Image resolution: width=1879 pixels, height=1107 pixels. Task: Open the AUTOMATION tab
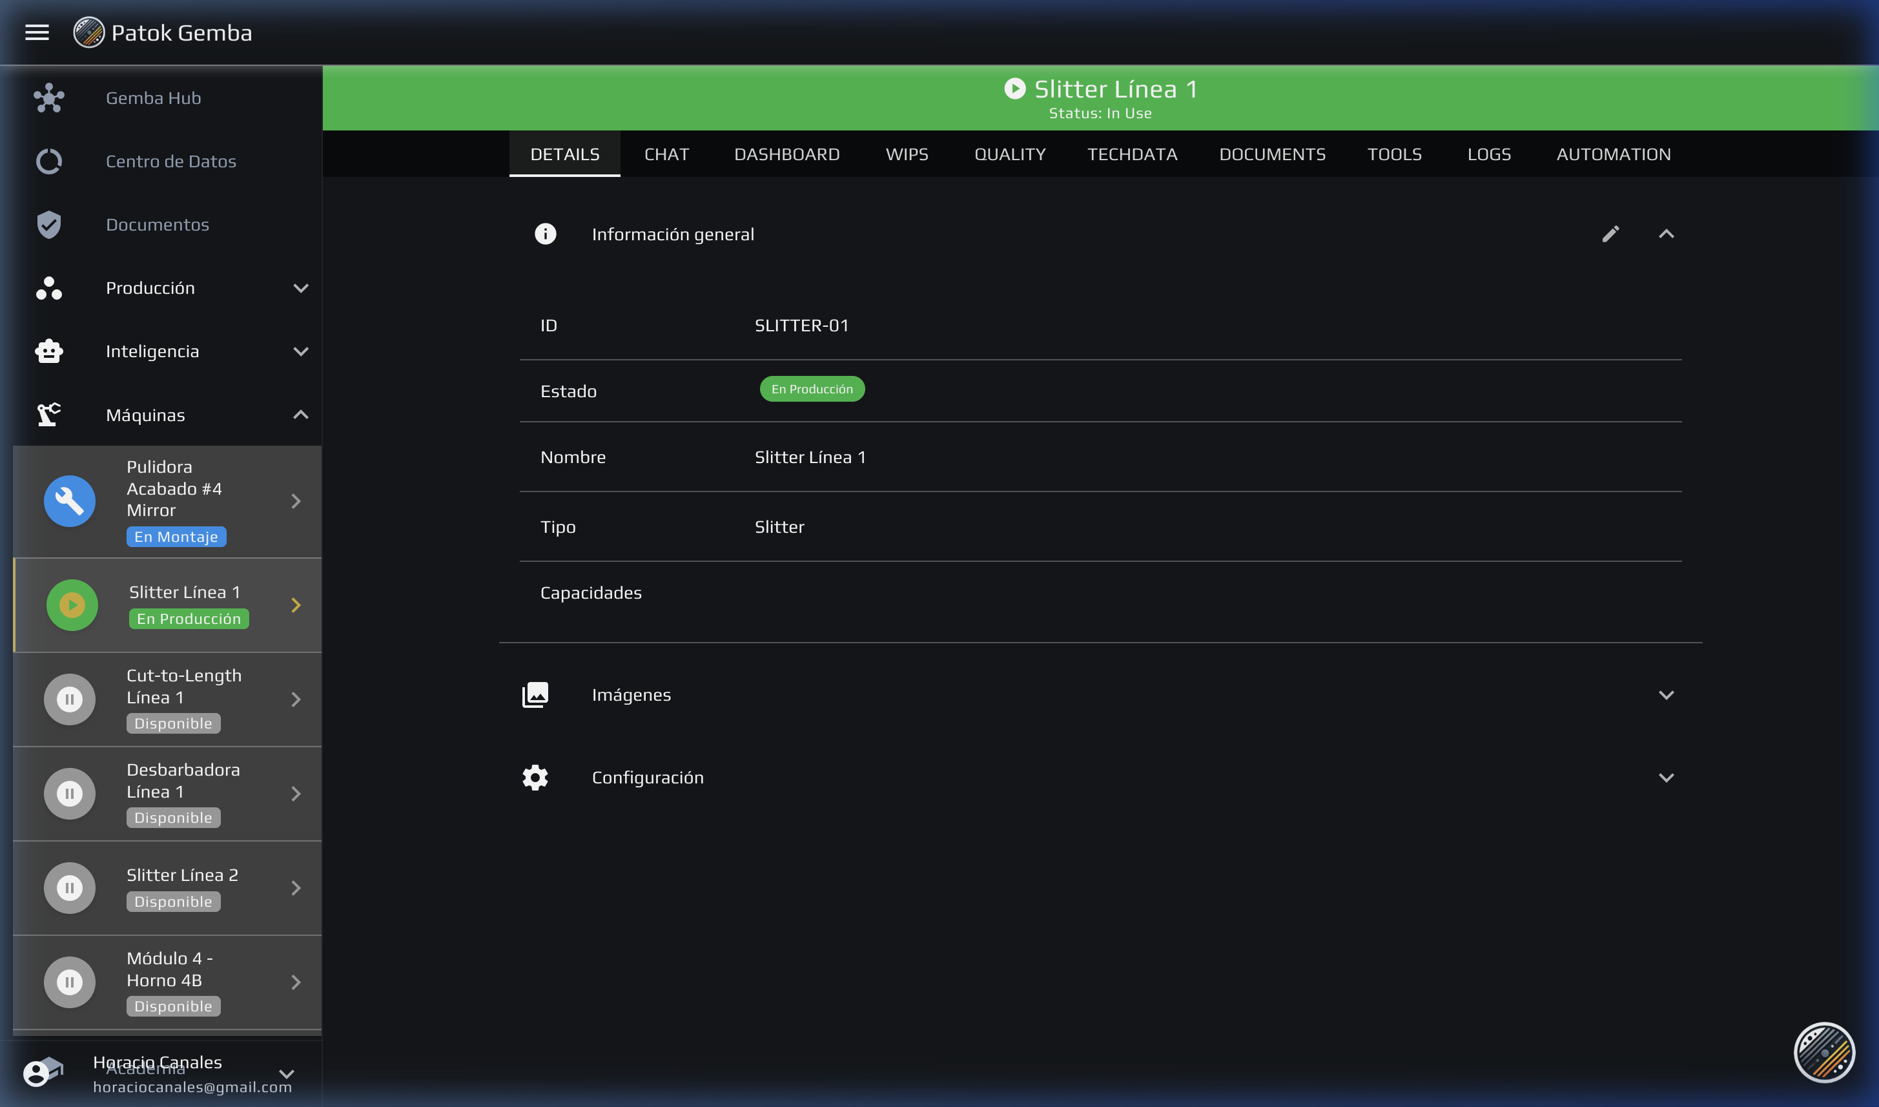pyautogui.click(x=1614, y=154)
